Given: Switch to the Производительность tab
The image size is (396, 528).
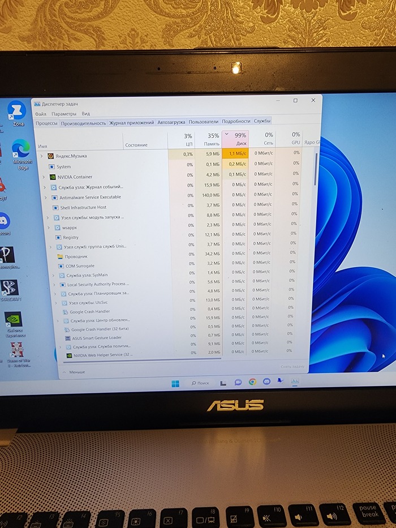Looking at the screenshot, I should tap(83, 123).
